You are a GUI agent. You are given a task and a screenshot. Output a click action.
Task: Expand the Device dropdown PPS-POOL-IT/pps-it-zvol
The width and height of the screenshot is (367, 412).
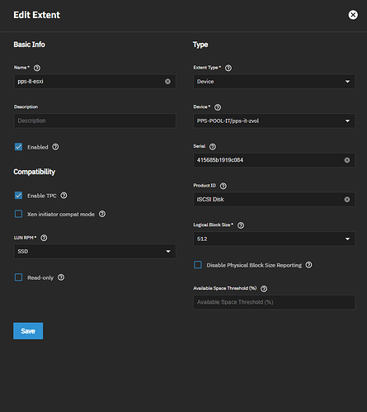coord(274,121)
